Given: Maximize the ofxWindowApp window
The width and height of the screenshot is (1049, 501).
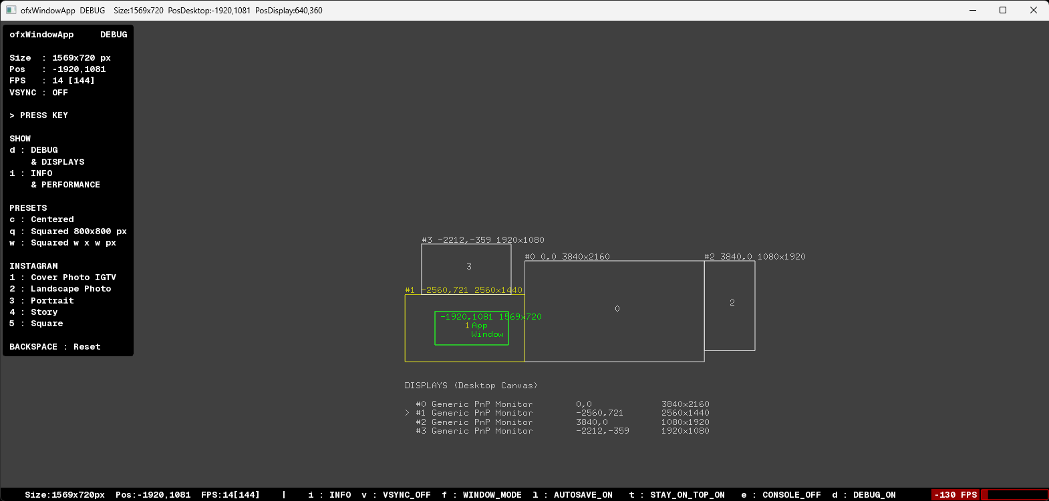Looking at the screenshot, I should pos(1003,10).
